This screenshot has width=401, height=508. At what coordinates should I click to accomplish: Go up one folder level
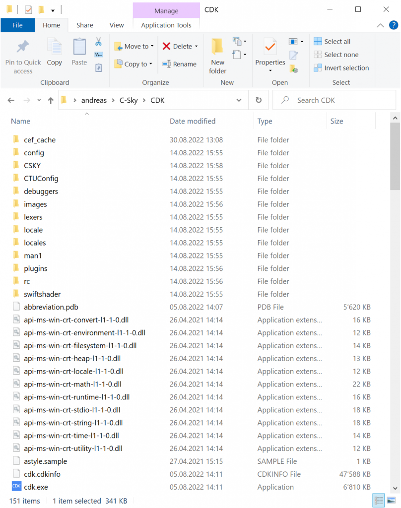(x=51, y=100)
